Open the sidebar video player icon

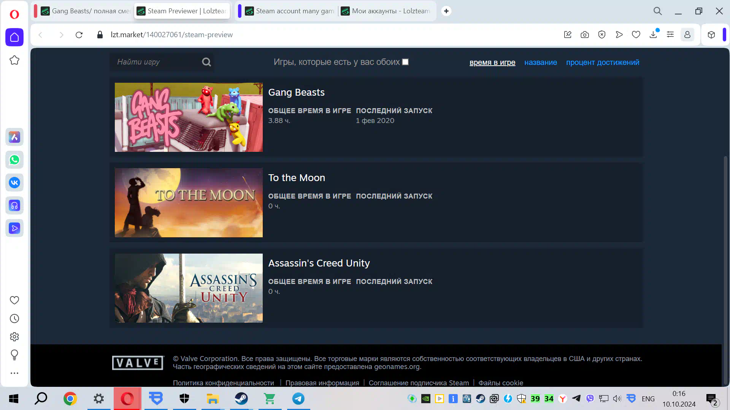point(14,228)
